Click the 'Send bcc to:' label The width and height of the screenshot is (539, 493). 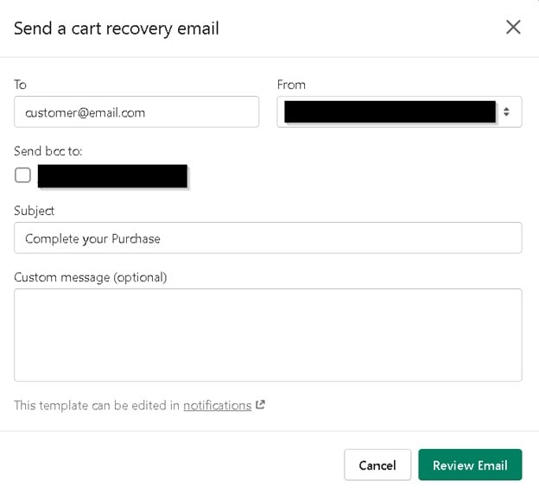[x=48, y=151]
